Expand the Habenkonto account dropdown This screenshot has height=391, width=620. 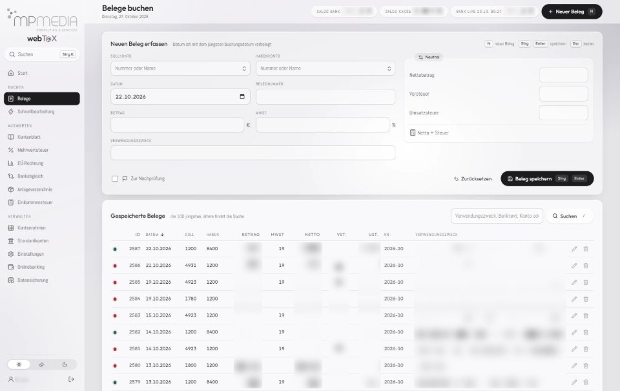pos(325,69)
